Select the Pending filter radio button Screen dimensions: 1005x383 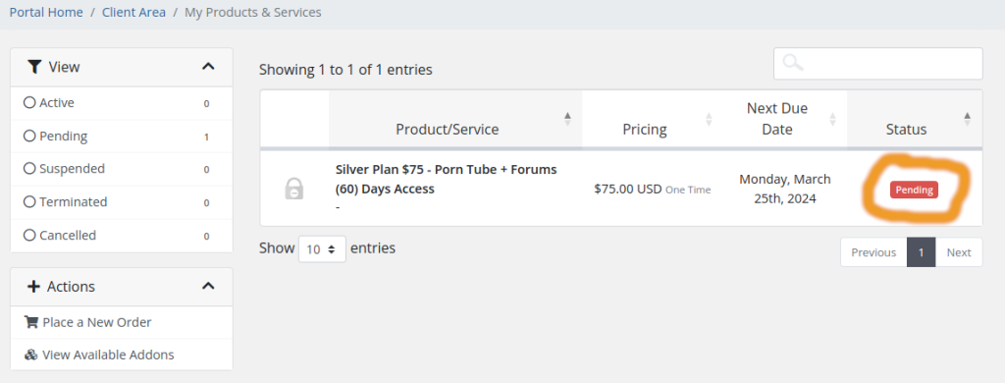pos(28,136)
